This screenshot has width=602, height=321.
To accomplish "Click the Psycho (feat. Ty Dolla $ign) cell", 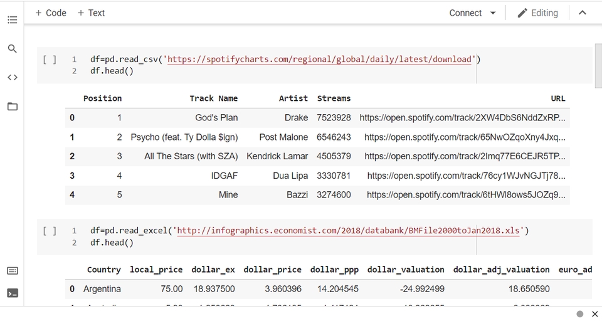I will point(184,137).
